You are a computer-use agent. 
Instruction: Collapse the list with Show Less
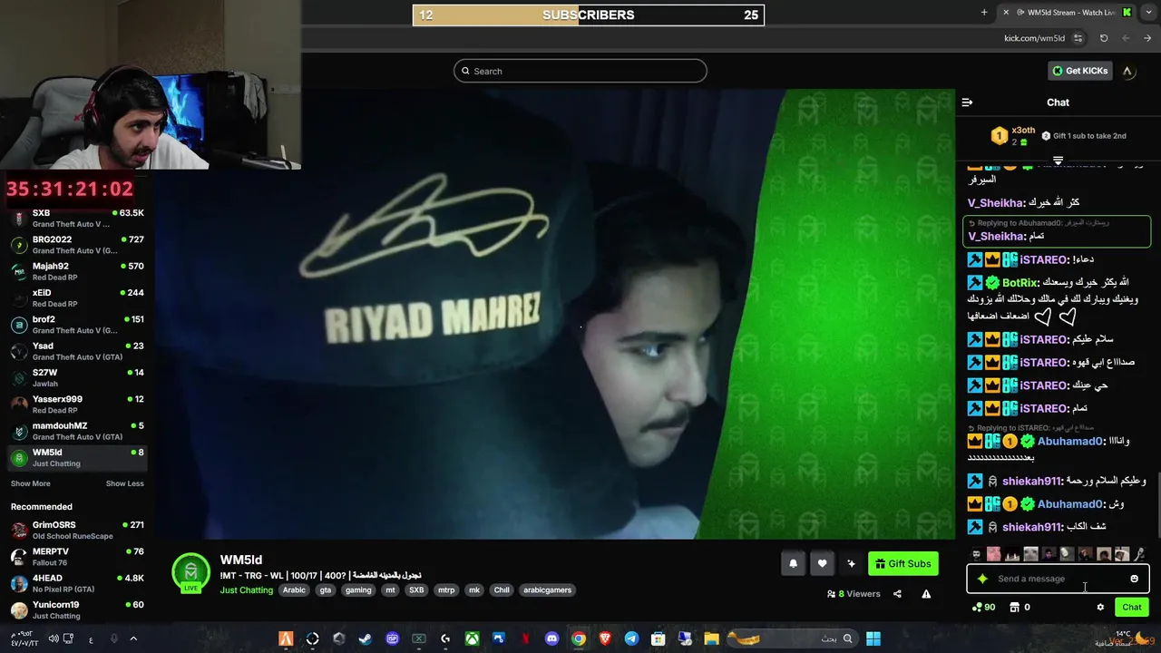tap(124, 483)
